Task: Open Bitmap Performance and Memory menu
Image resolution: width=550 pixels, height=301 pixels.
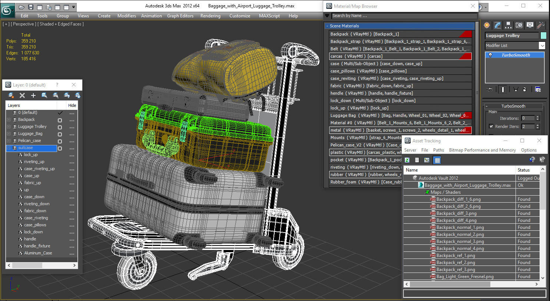Action: tap(483, 150)
